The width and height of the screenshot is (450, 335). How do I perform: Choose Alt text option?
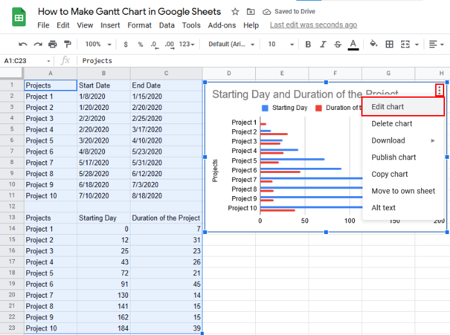403,208
